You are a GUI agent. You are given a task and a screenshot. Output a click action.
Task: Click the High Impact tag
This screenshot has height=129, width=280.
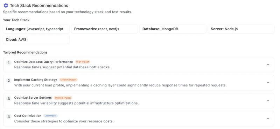point(83,62)
